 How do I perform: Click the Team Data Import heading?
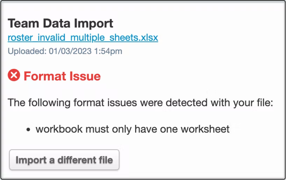point(60,24)
